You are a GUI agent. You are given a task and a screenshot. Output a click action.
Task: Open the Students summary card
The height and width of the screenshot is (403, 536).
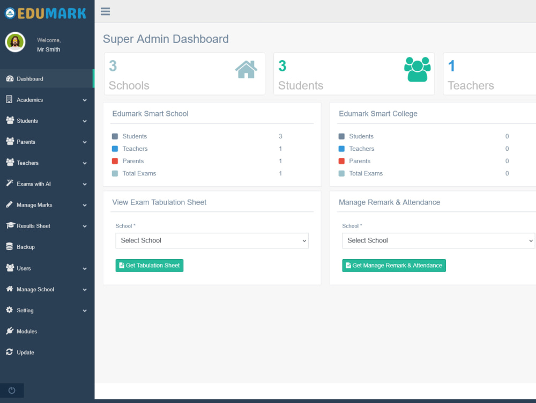[354, 74]
